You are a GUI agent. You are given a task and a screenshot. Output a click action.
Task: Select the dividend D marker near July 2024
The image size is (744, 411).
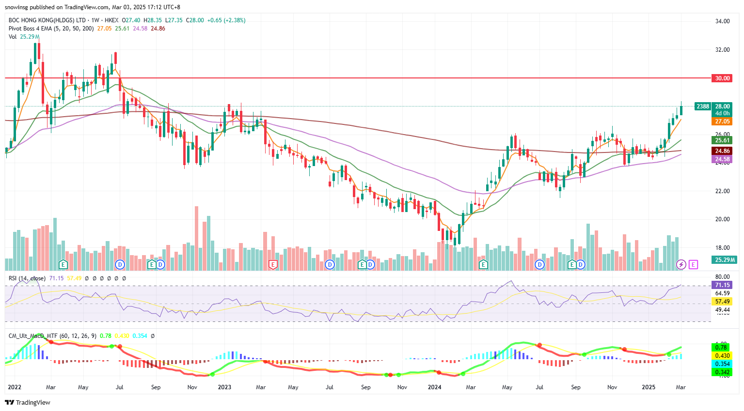(540, 264)
